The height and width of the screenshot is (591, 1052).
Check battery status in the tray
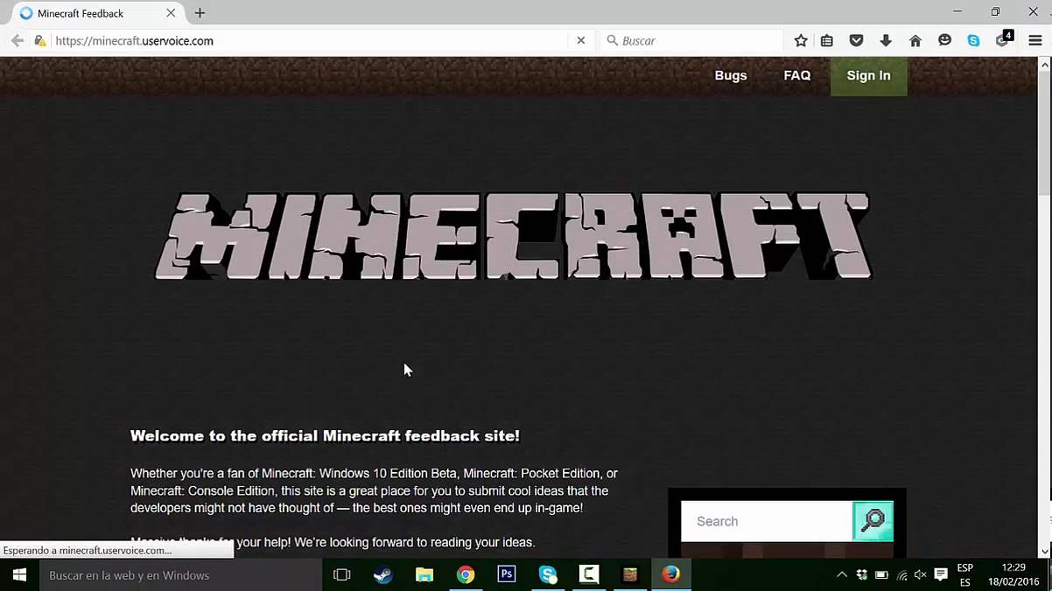point(881,574)
